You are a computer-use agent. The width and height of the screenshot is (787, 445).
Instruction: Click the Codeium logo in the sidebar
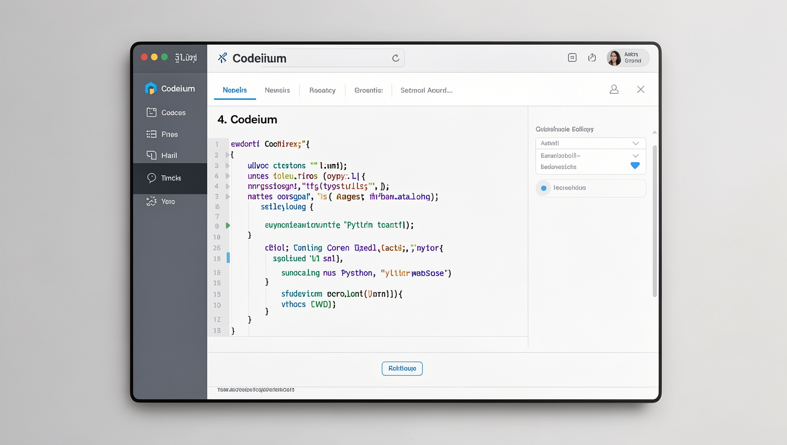[x=151, y=88]
